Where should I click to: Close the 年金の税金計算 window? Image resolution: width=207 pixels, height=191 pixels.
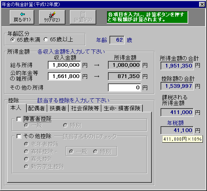tap(202, 5)
